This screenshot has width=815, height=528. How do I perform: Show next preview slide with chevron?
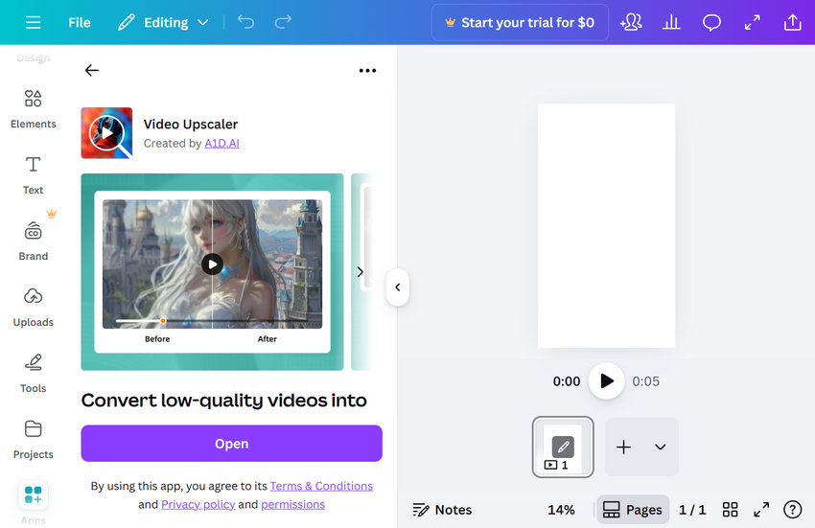click(361, 272)
